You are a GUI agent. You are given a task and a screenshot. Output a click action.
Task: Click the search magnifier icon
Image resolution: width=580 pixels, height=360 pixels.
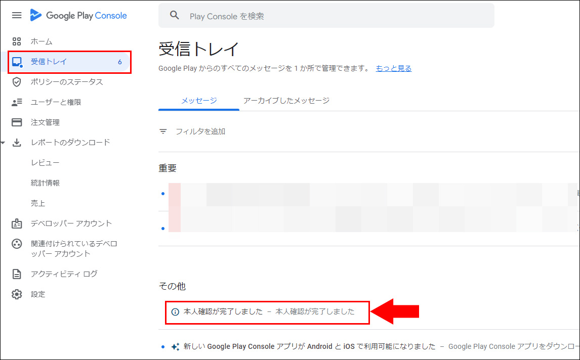pos(175,15)
